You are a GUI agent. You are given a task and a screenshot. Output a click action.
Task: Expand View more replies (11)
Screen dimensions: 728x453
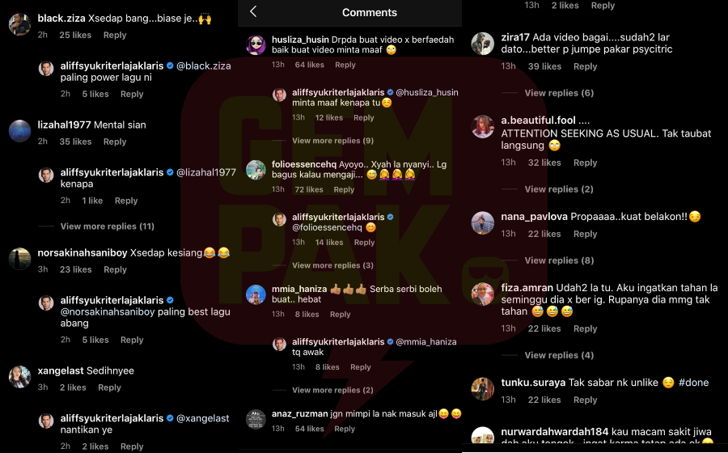(108, 226)
